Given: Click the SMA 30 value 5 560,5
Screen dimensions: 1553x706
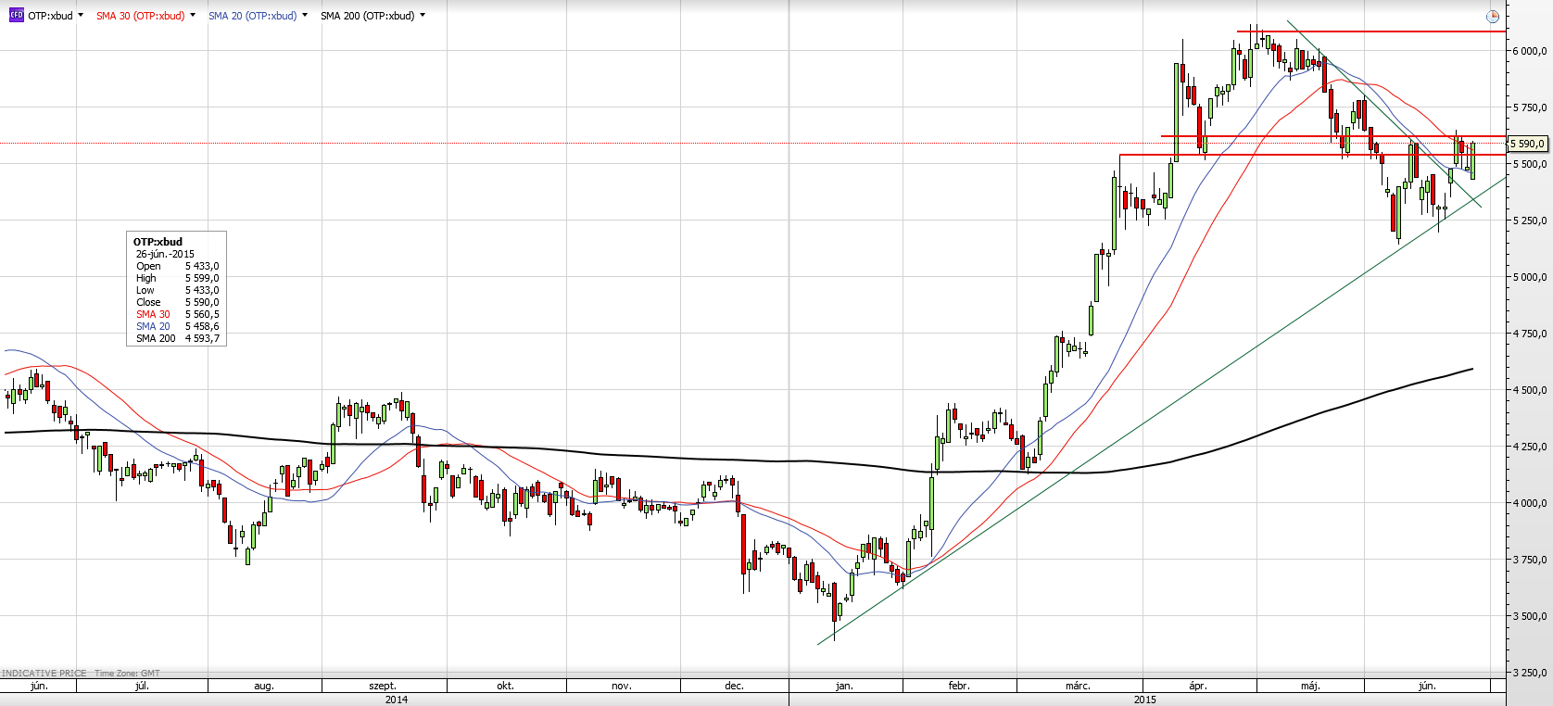Looking at the screenshot, I should 202,314.
